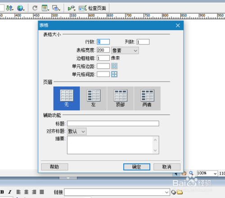The image size is (225, 198).
Task: Click the cell padding icon beside 单元格边距
Action: pos(114,66)
